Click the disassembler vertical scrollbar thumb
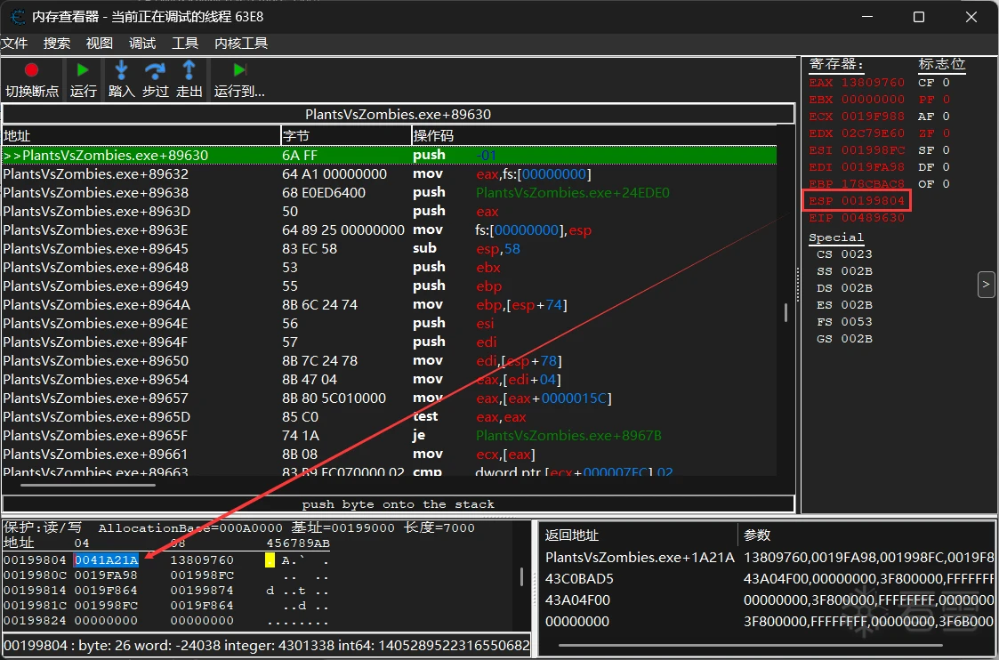This screenshot has height=660, width=999. click(786, 312)
